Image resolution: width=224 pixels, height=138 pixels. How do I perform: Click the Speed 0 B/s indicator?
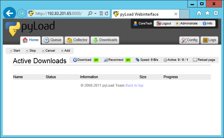click(x=147, y=60)
